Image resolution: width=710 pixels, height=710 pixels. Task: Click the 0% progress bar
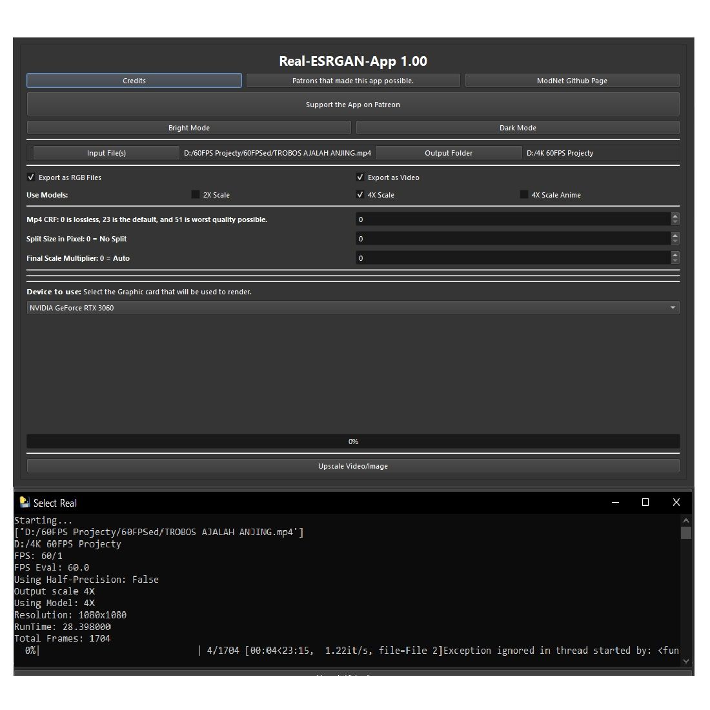[x=353, y=441]
